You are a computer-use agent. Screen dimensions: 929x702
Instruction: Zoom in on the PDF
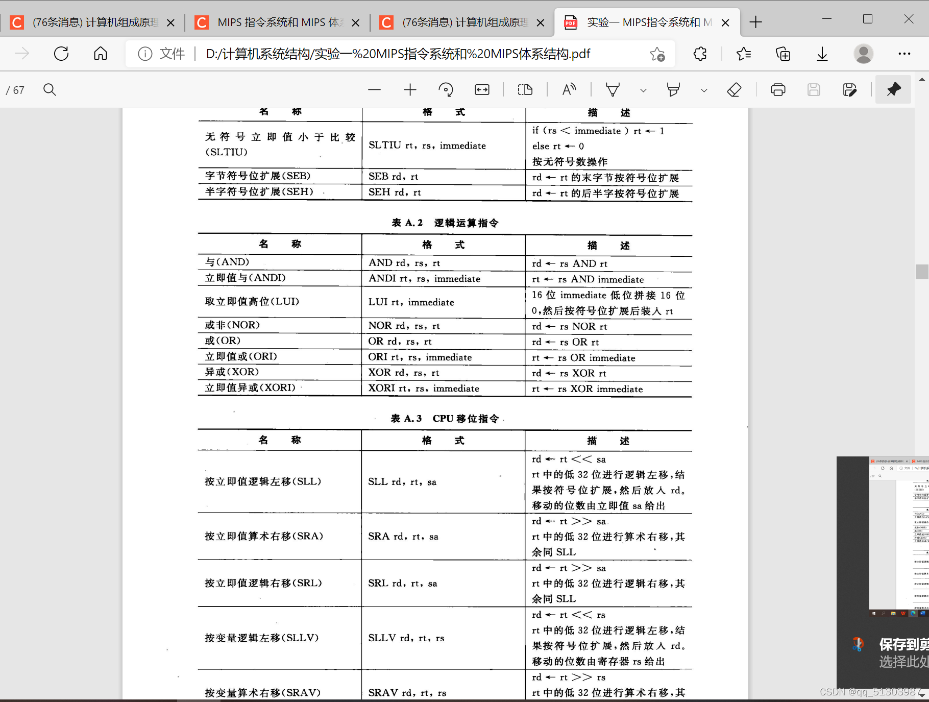tap(410, 90)
